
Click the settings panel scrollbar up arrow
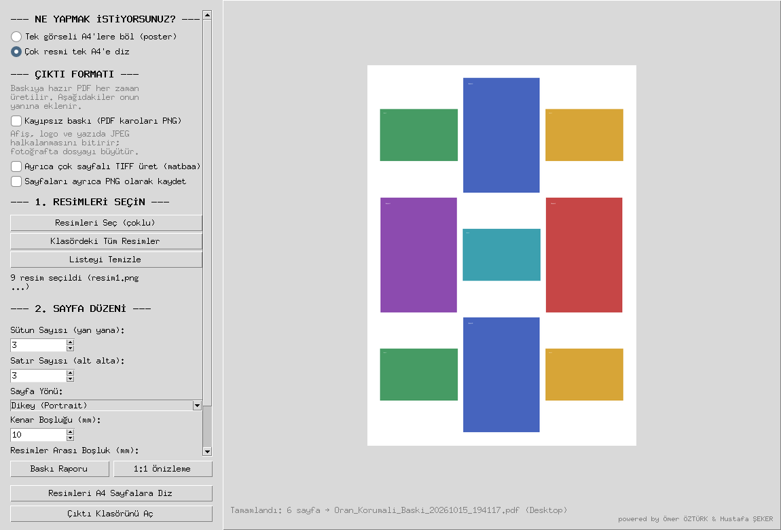click(x=207, y=15)
